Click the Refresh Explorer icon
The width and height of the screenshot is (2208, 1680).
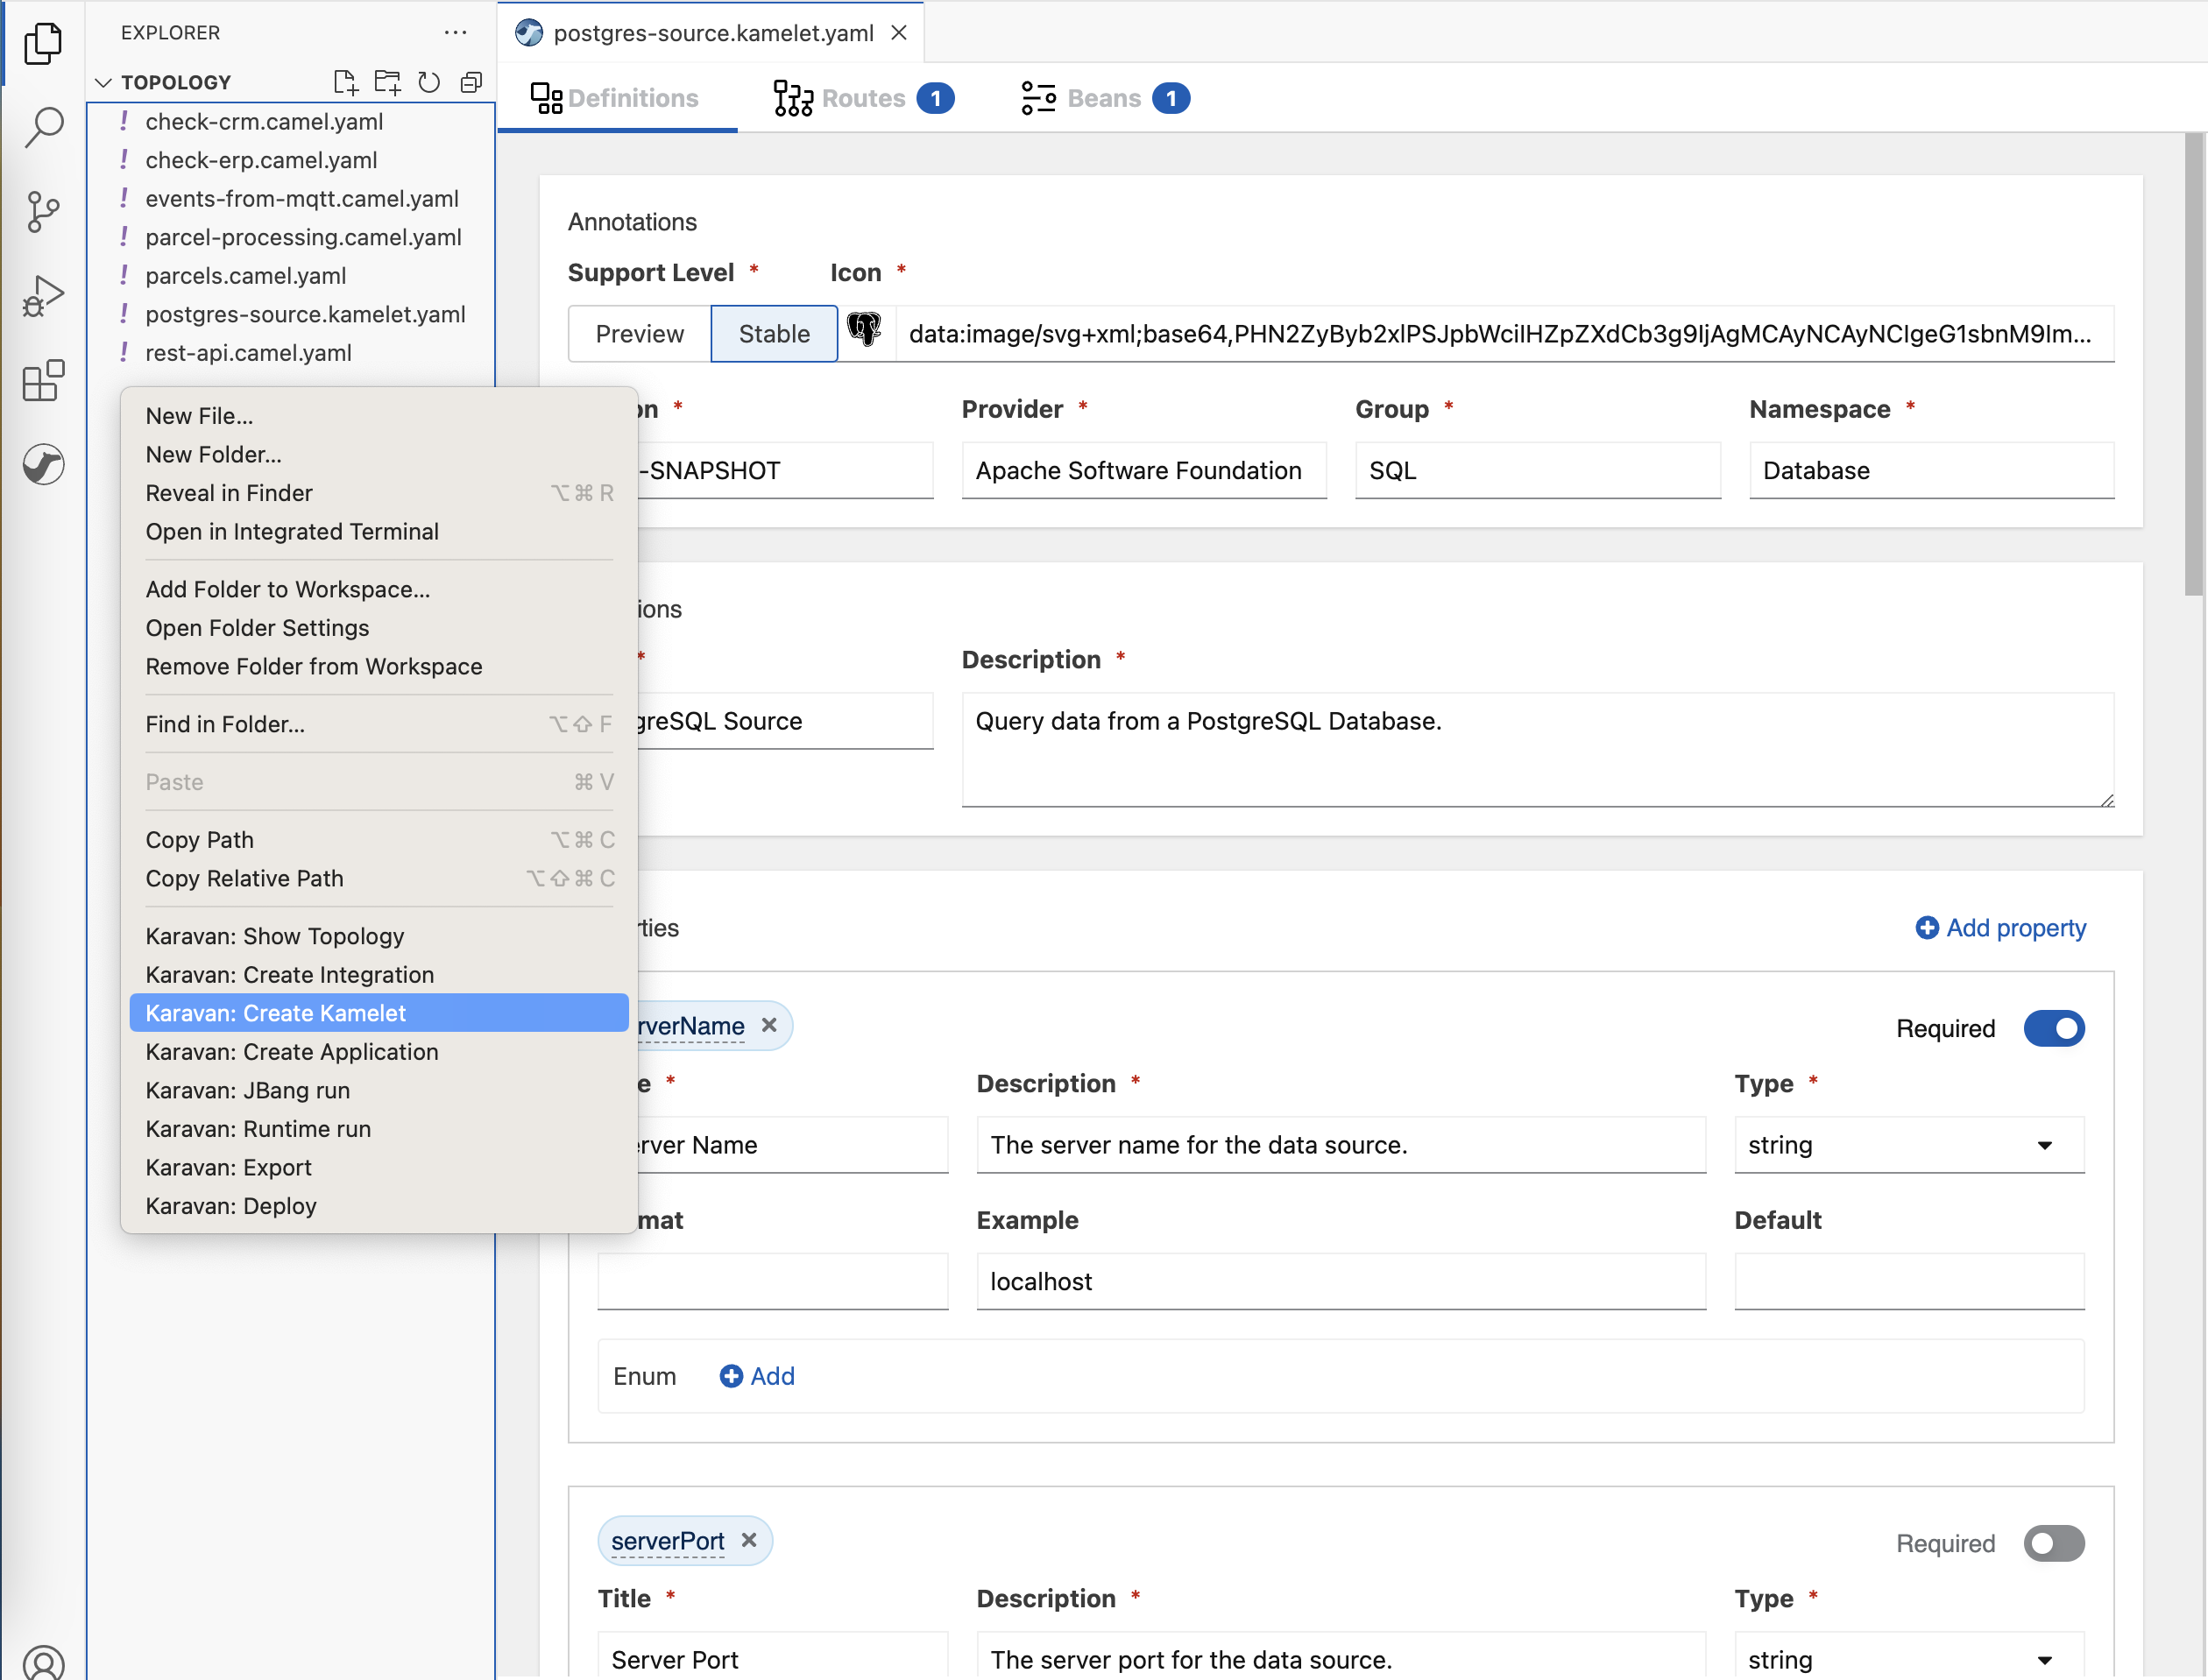(429, 82)
